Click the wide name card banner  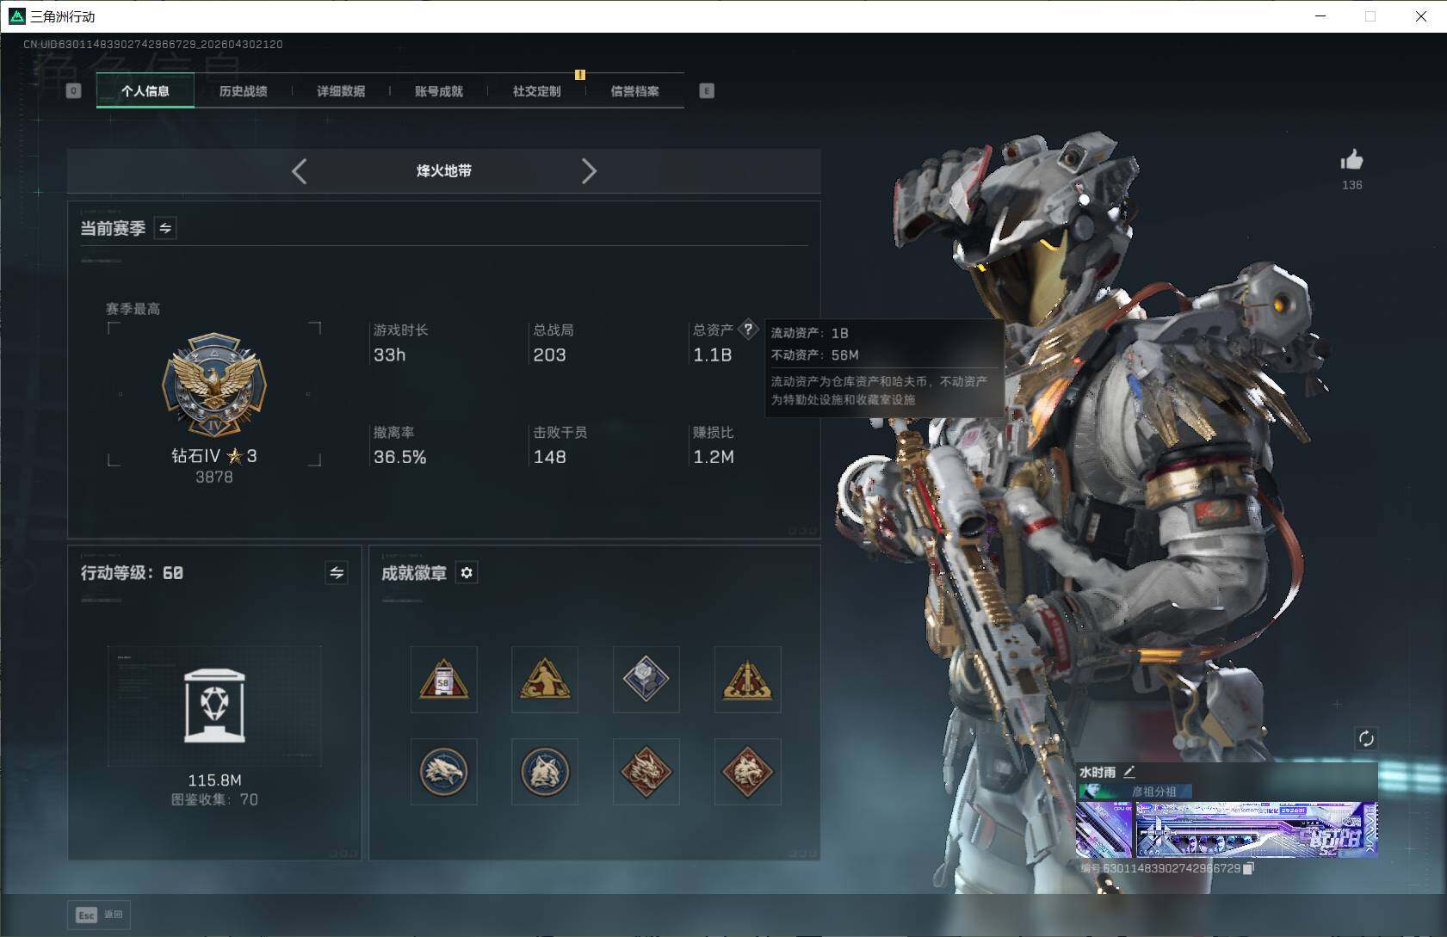point(1257,830)
